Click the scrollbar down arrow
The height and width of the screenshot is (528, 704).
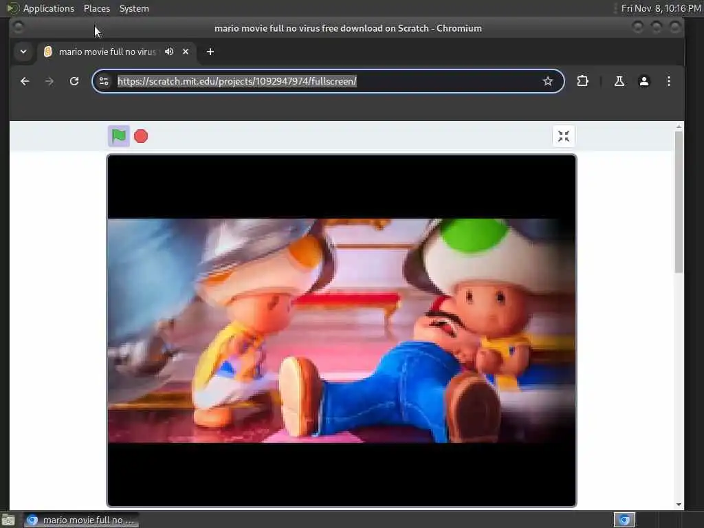click(x=679, y=505)
